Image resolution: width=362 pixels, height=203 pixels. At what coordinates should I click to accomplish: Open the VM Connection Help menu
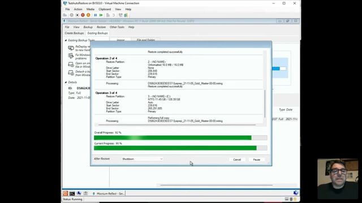click(128, 9)
